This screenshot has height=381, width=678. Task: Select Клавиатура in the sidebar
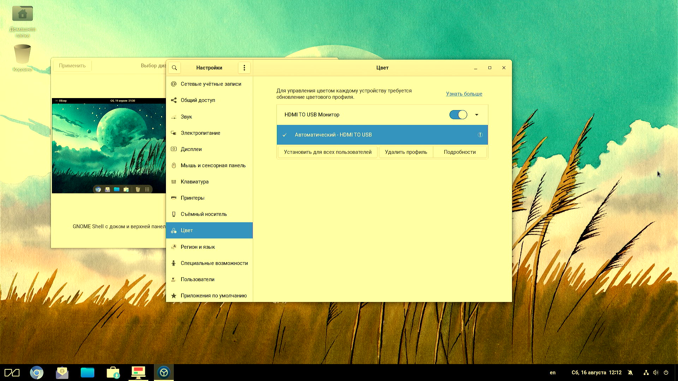coord(195,182)
